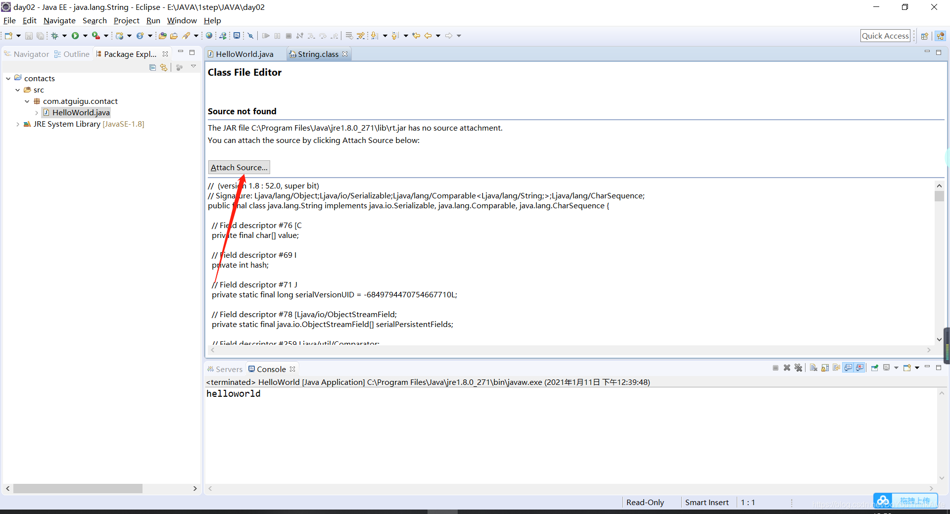Toggle Show Console on standard output change
Screen dimensions: 950x514
click(848, 368)
